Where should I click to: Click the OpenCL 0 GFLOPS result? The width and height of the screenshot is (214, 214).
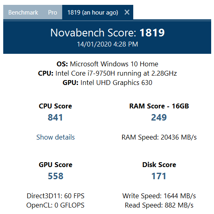click(x=55, y=205)
